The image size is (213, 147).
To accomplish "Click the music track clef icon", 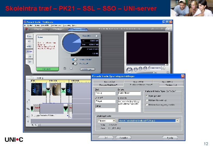I will (28, 121).
